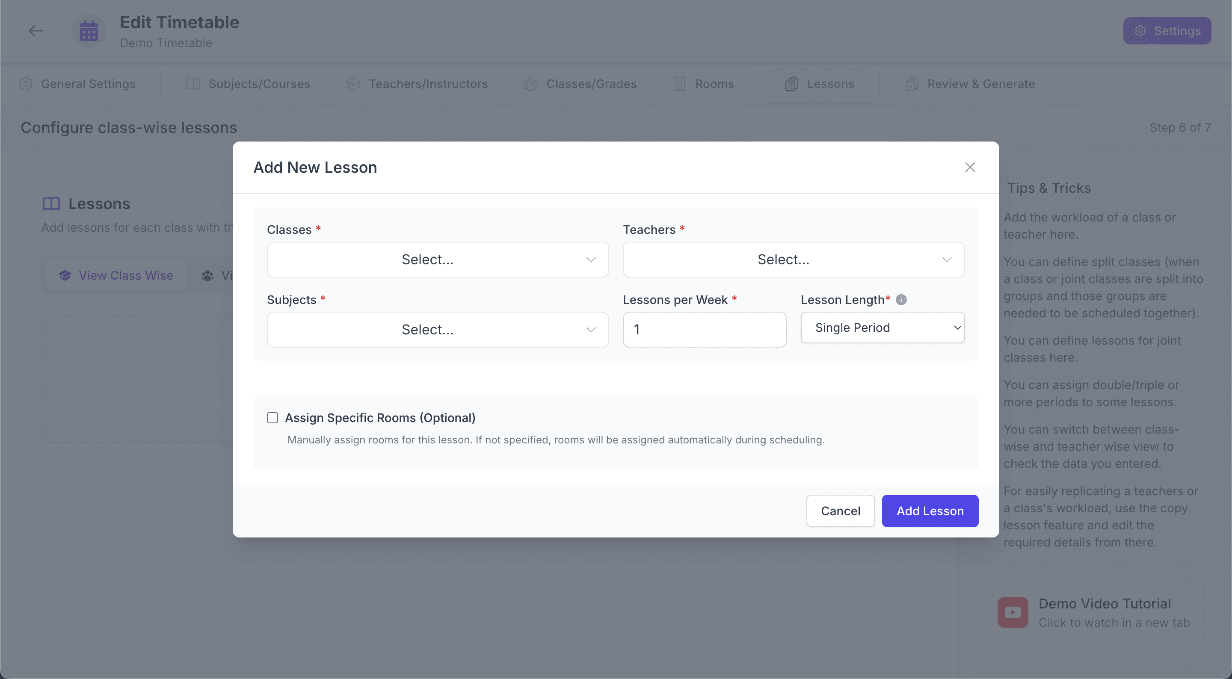
Task: Open the Teachers select dropdown
Action: tap(794, 260)
